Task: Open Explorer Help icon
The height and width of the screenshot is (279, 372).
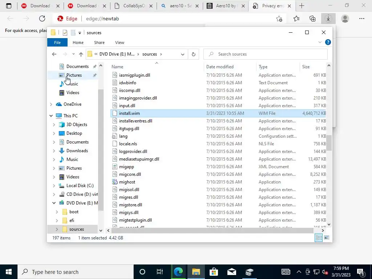Action: pyautogui.click(x=328, y=42)
